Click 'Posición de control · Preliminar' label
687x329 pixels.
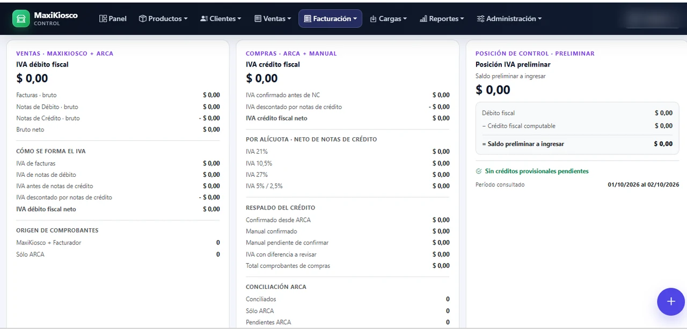[535, 54]
